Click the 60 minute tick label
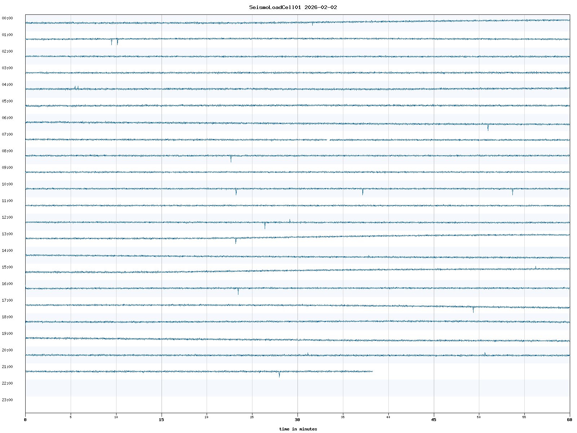This screenshot has height=433, width=577. [569, 420]
